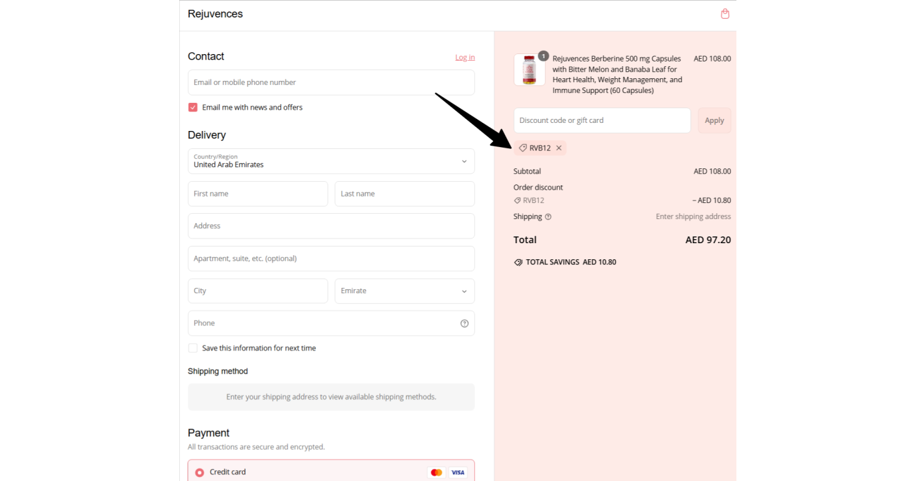The width and height of the screenshot is (915, 481).
Task: Click the Rejuvences Berberine product title
Action: (x=618, y=75)
